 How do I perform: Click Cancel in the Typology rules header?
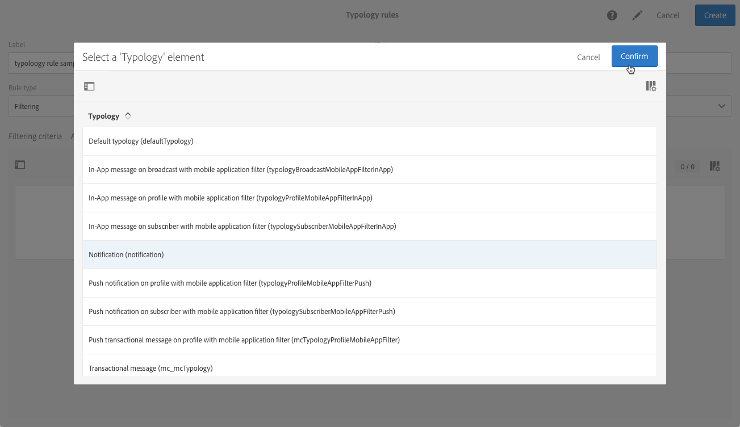click(x=668, y=15)
